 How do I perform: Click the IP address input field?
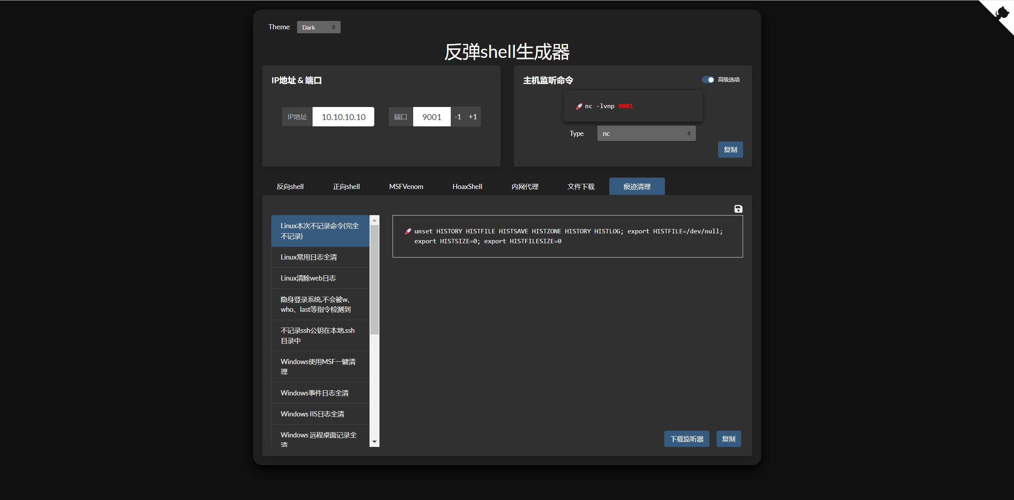coord(343,117)
